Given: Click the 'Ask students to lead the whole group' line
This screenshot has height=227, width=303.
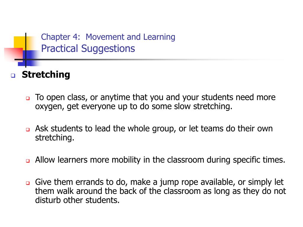Looking at the screenshot, I should pos(154,133).
